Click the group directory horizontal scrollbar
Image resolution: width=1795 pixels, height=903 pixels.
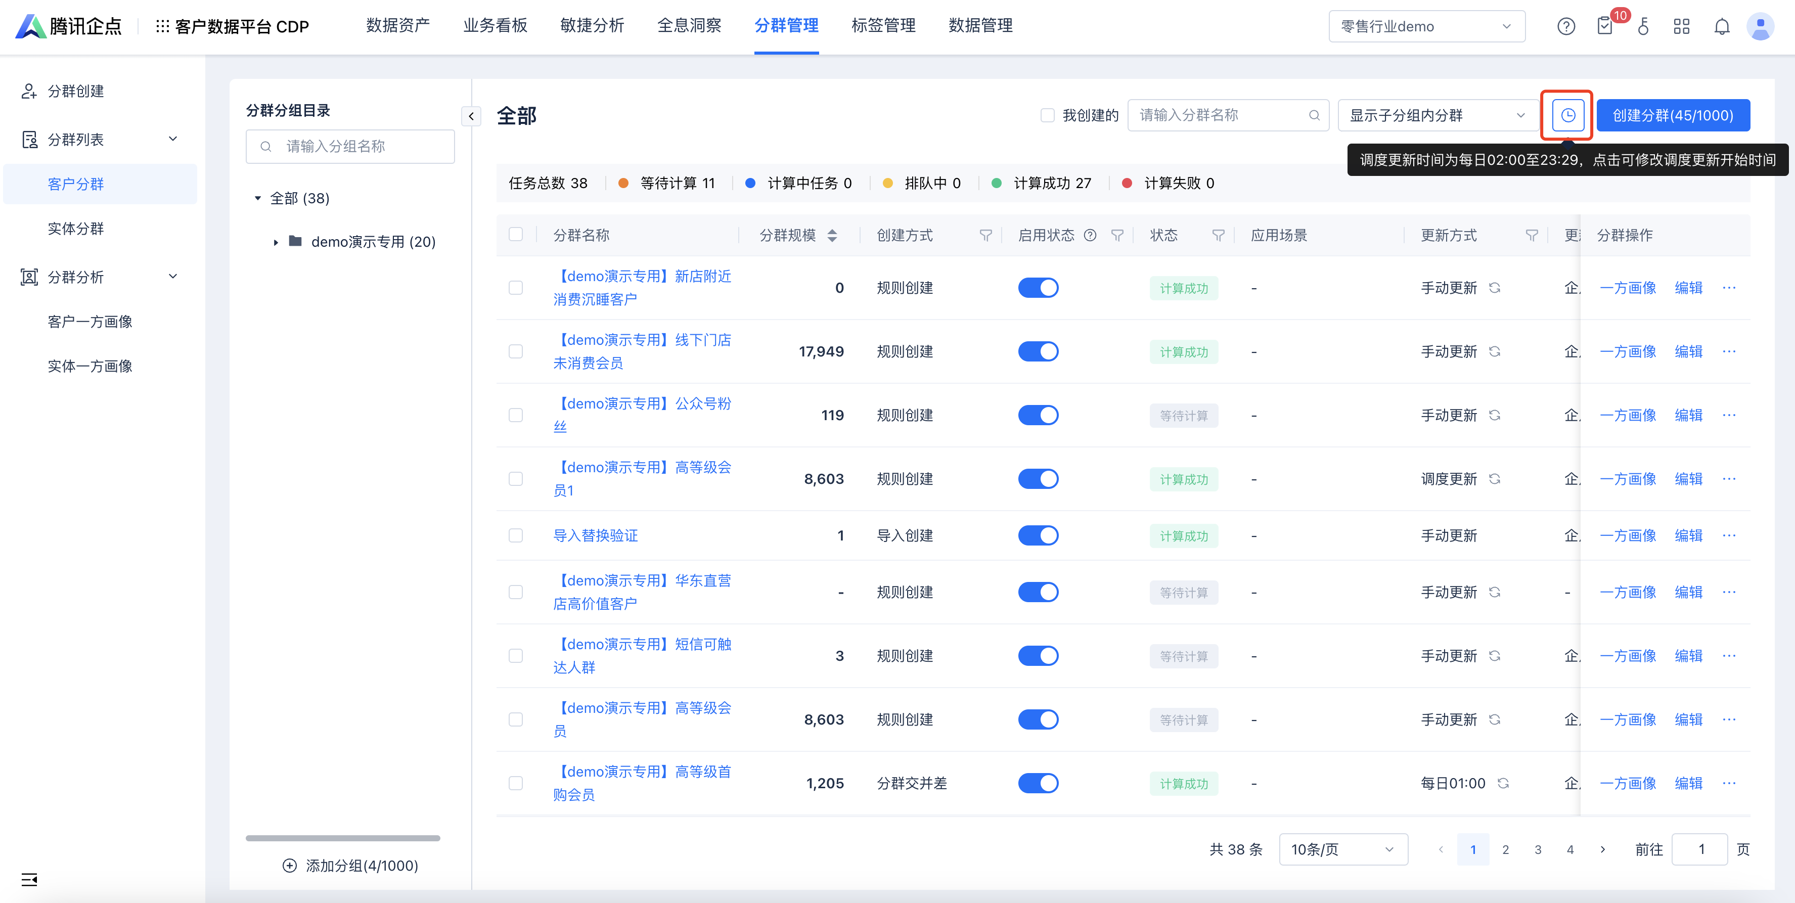click(343, 838)
